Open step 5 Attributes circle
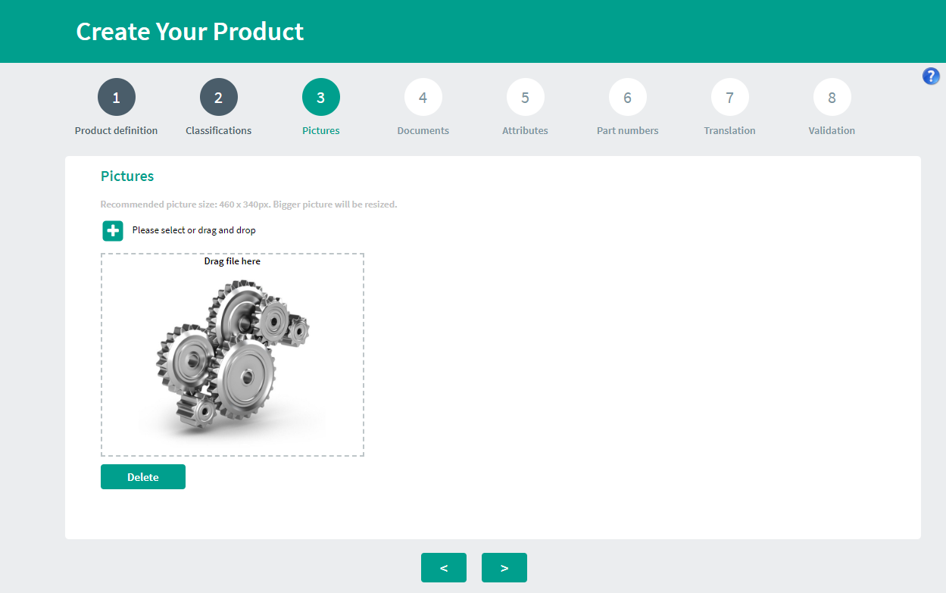 pyautogui.click(x=526, y=97)
